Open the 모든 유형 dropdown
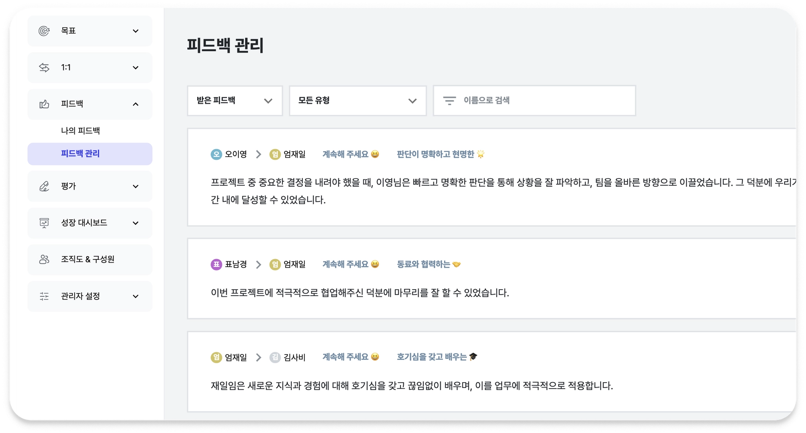 358,101
